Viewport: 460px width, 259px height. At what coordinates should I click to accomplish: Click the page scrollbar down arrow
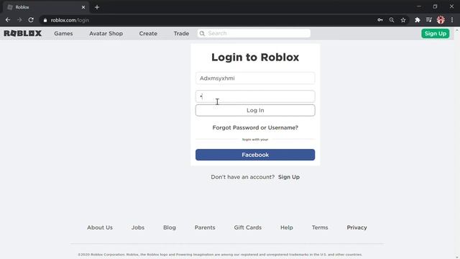(457, 257)
